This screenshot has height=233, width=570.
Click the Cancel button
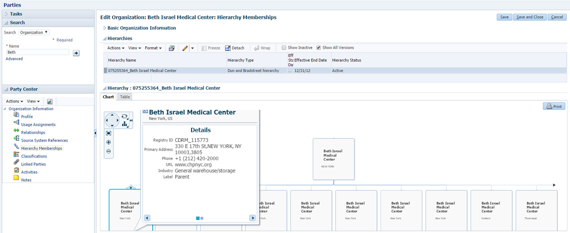557,17
